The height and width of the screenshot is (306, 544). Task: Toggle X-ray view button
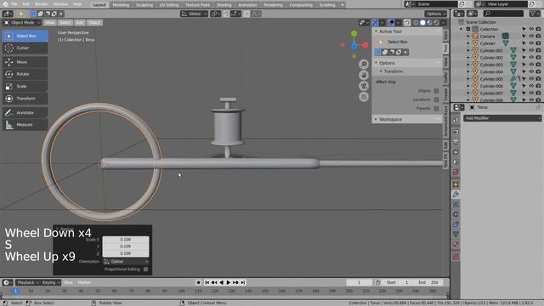(x=406, y=23)
